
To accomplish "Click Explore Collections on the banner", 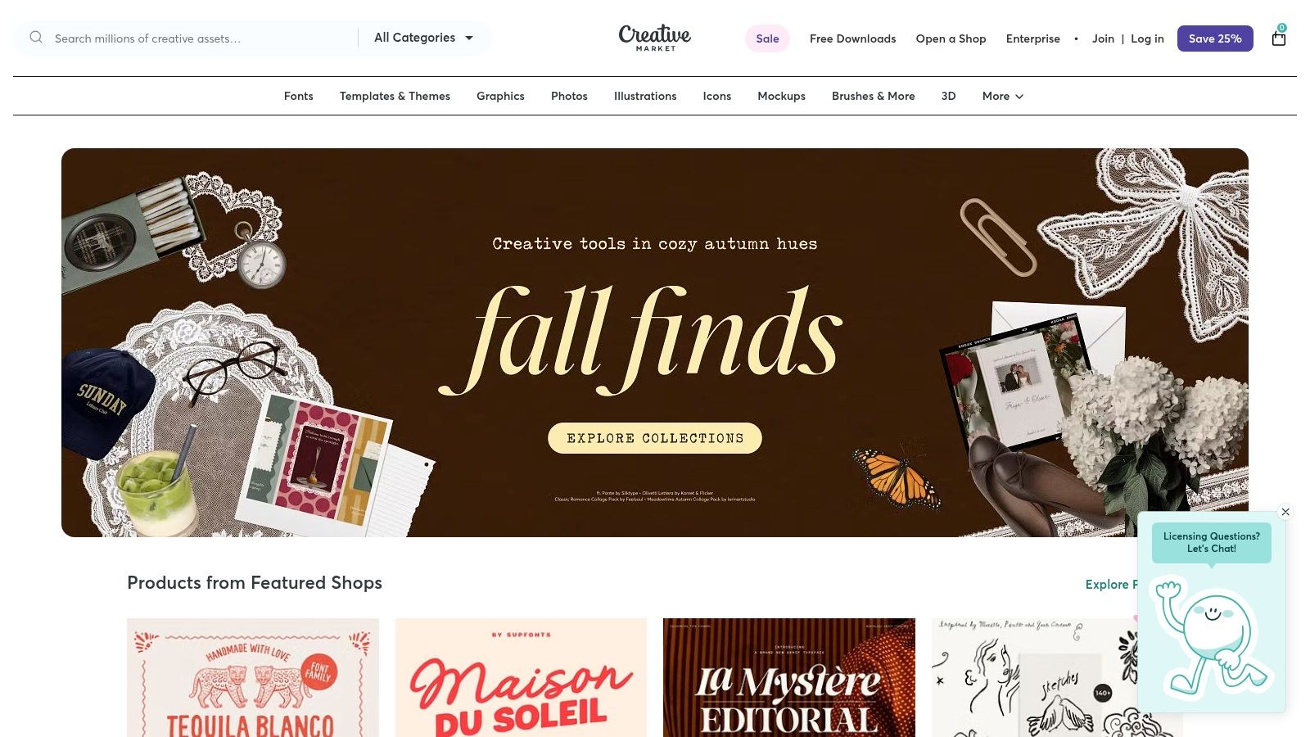I will tap(655, 438).
